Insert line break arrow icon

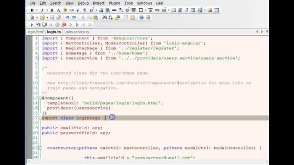point(78,10)
